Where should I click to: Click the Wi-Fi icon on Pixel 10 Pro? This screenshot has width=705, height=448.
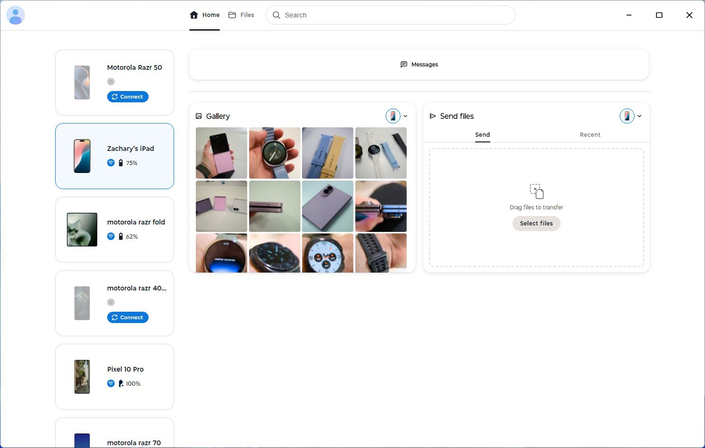click(111, 383)
